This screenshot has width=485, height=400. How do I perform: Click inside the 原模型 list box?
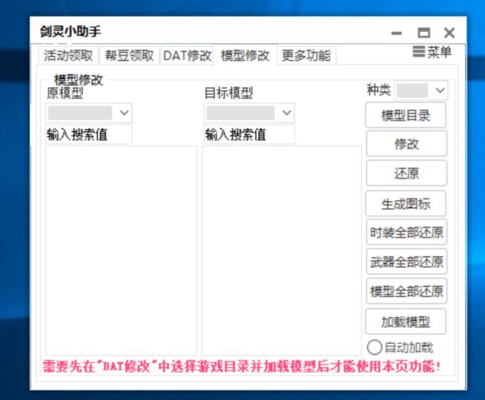(x=121, y=250)
